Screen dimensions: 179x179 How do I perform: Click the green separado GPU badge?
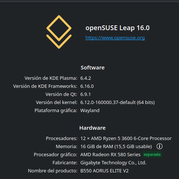[x=152, y=154]
